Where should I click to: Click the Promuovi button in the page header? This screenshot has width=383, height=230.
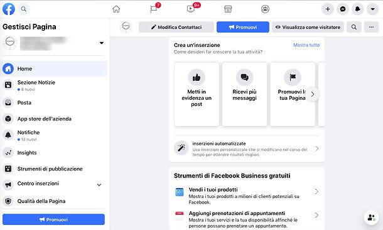click(243, 27)
